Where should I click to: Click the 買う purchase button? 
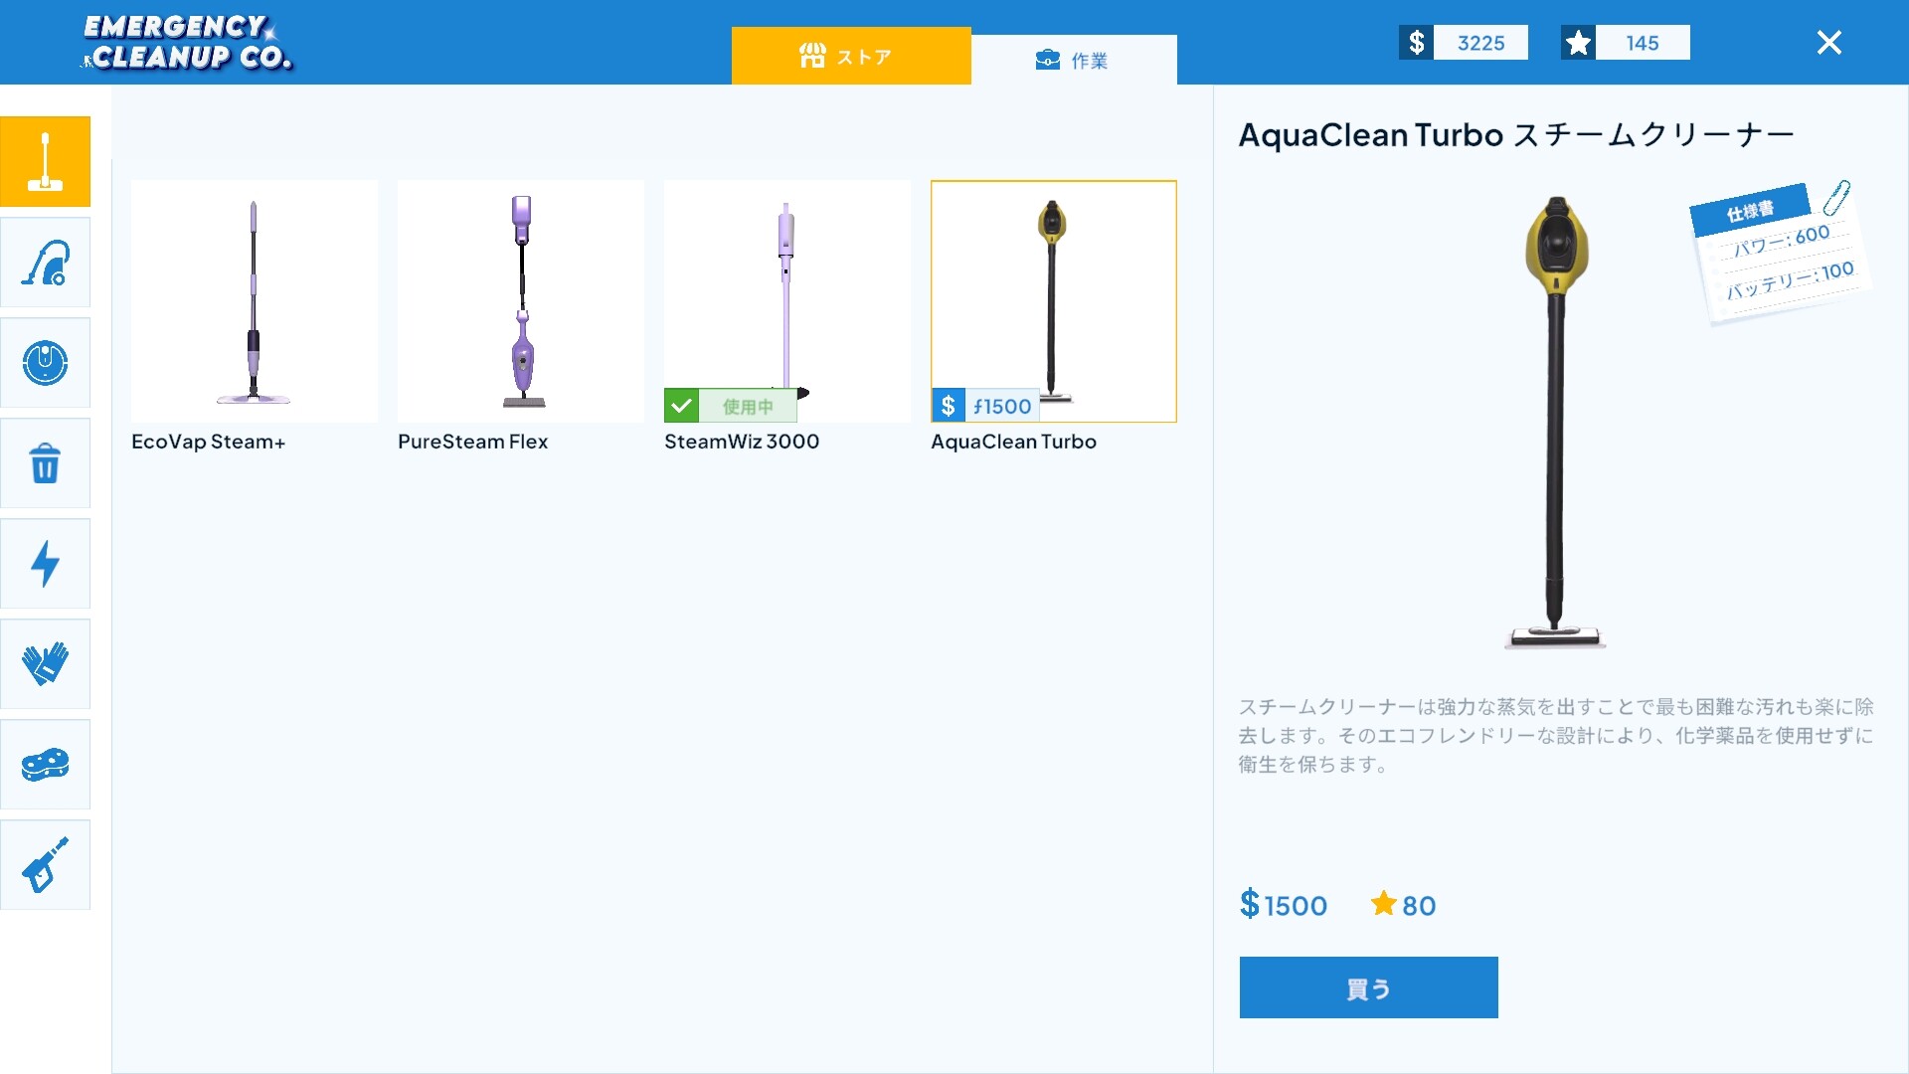point(1368,987)
